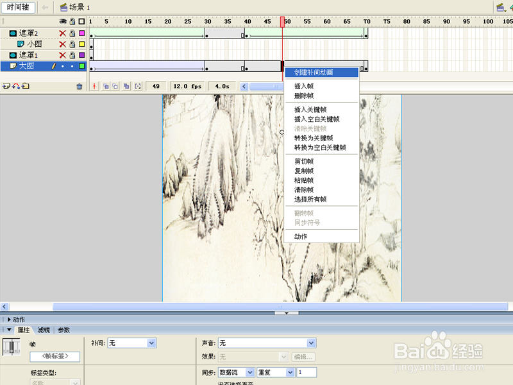The image size is (513, 385).
Task: Click the 小图 masked layer icon
Action: 21,44
